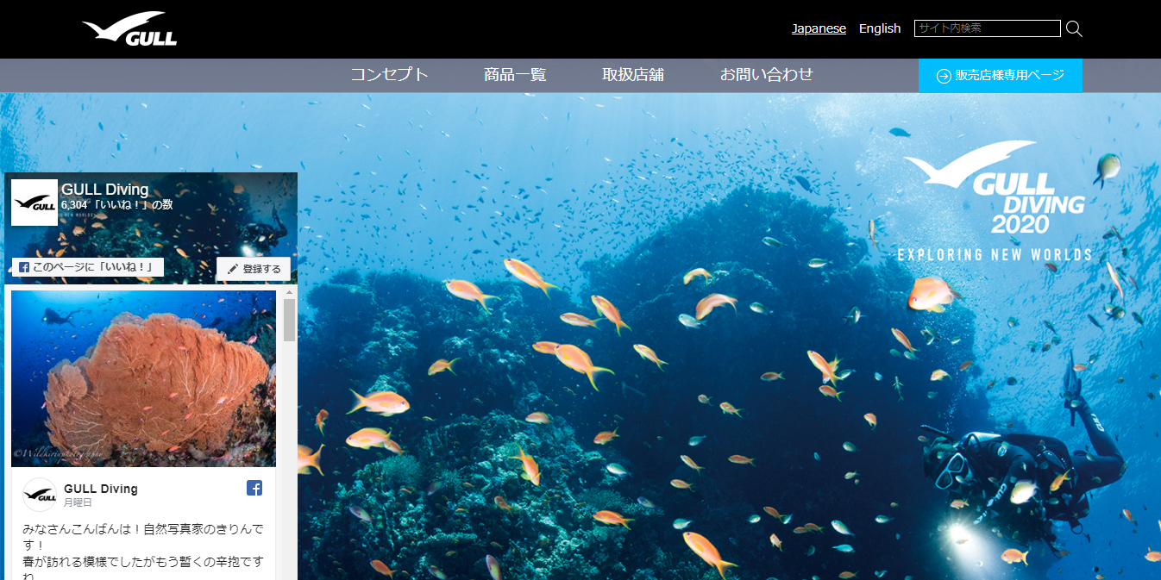Click the scrollbar up arrow in Facebook widget

tap(289, 293)
